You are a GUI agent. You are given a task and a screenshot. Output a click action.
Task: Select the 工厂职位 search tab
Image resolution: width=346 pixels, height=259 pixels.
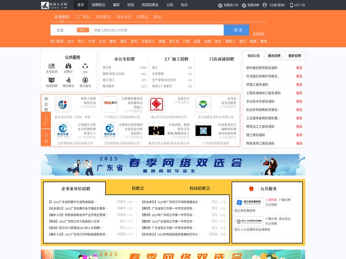tap(83, 17)
